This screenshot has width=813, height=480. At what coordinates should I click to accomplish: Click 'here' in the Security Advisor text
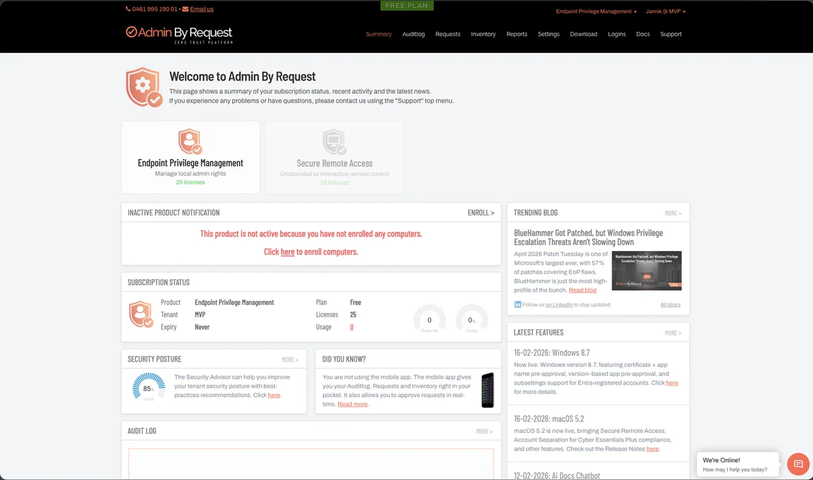(x=274, y=395)
